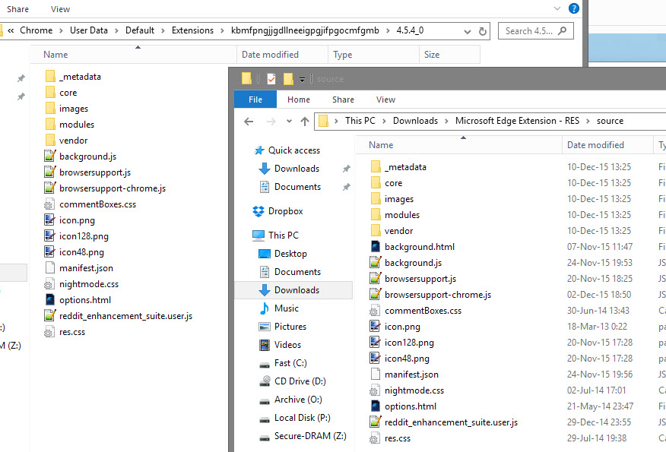Expand chevron after Extensions in back breadcrumb
The width and height of the screenshot is (666, 452).
(222, 30)
